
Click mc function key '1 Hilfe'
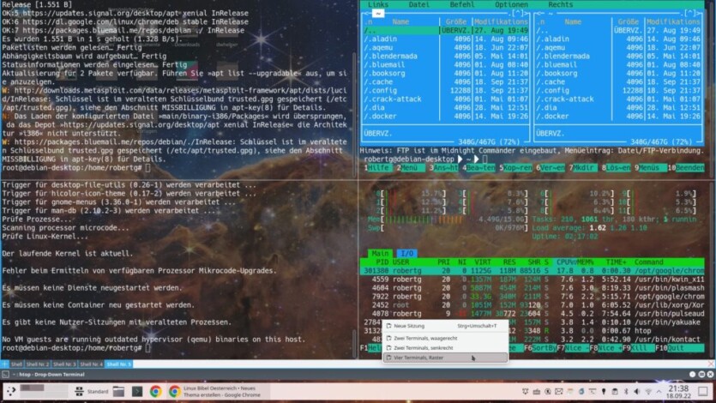coord(377,167)
